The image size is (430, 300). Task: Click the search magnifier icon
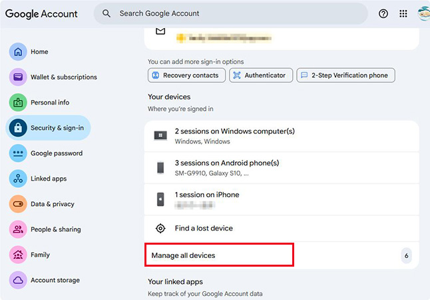point(107,13)
